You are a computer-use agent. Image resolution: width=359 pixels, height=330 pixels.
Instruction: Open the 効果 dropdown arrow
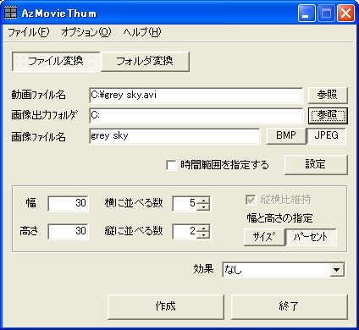pyautogui.click(x=337, y=270)
